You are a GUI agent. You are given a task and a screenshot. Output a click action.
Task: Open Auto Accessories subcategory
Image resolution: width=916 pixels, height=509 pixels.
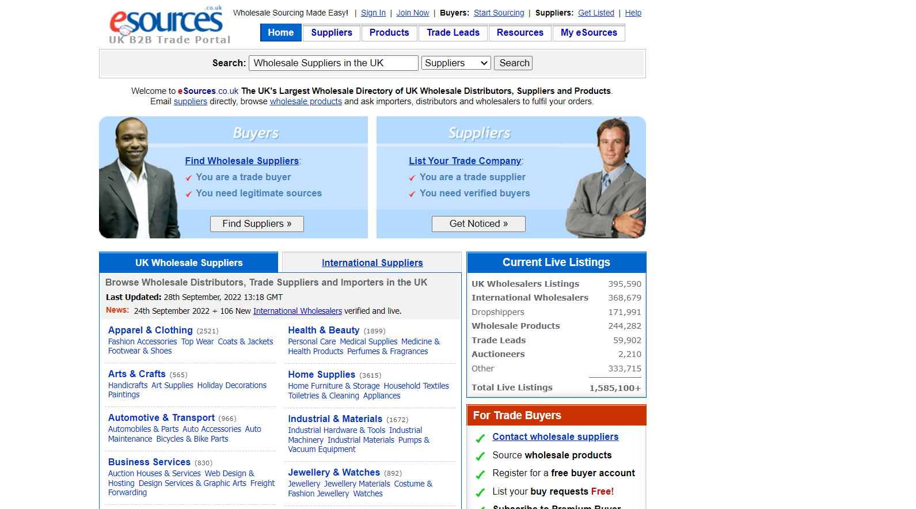(212, 429)
